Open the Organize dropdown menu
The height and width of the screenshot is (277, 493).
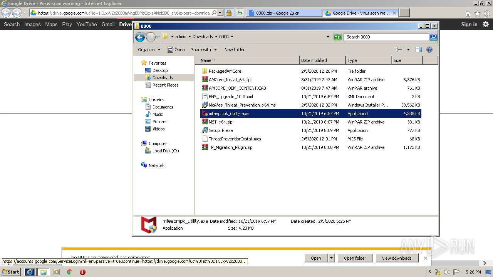click(x=149, y=50)
